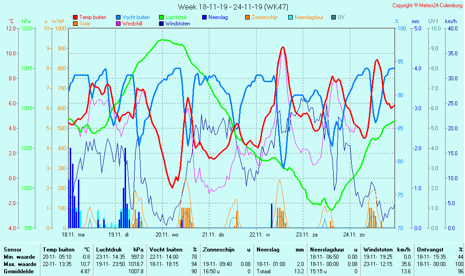Click the Luchtdruk hPa table header
The height and width of the screenshot is (276, 465).
[x=120, y=250]
